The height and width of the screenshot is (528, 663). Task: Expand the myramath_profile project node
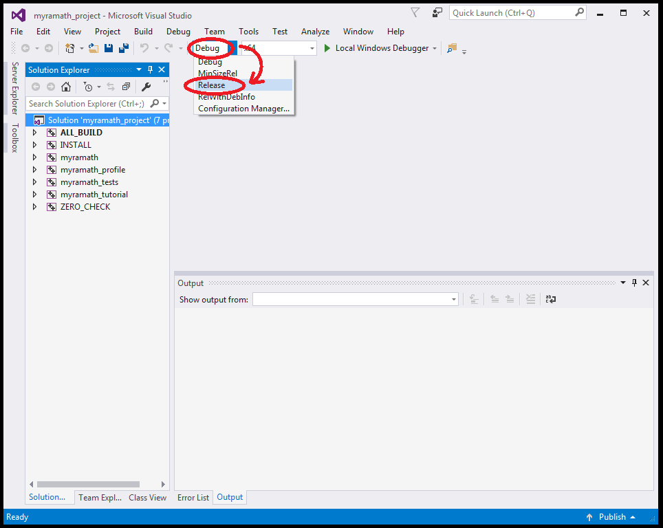pyautogui.click(x=34, y=170)
